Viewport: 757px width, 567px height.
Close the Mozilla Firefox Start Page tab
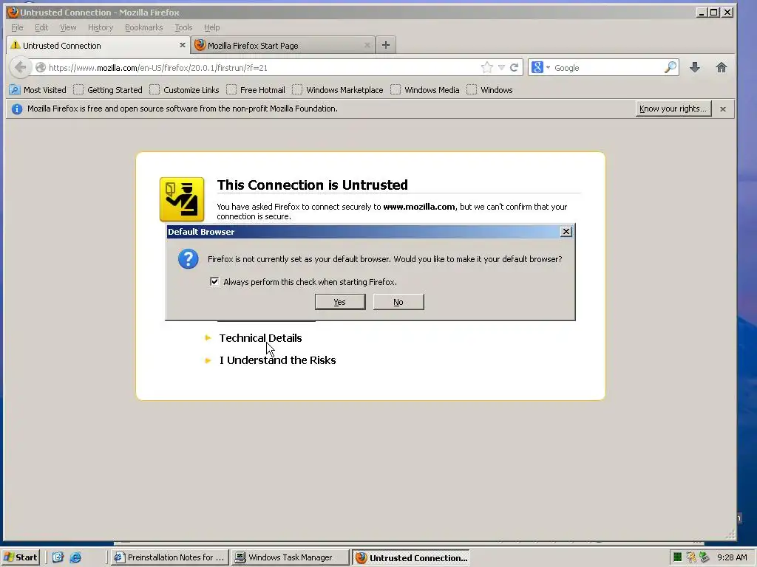[367, 45]
